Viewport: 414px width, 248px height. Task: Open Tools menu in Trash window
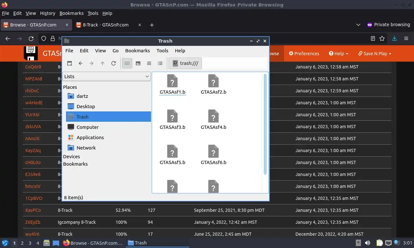[x=162, y=51]
